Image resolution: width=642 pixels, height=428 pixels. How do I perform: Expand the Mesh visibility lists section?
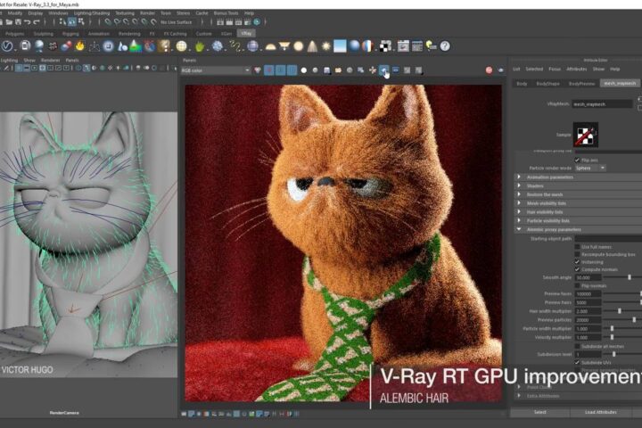(x=519, y=203)
